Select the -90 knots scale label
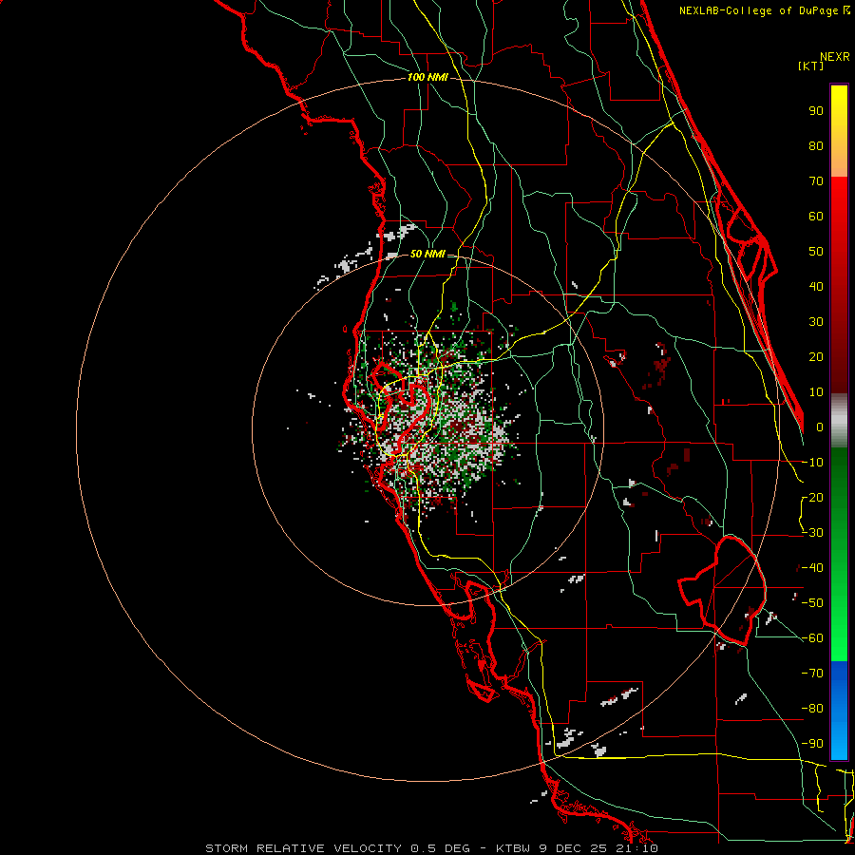Screen dimensions: 855x855 coord(812,744)
